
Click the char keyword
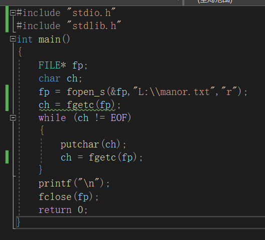coord(50,78)
